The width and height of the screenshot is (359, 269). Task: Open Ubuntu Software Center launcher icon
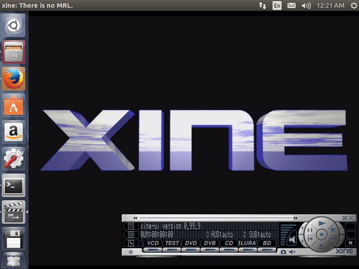pyautogui.click(x=14, y=105)
